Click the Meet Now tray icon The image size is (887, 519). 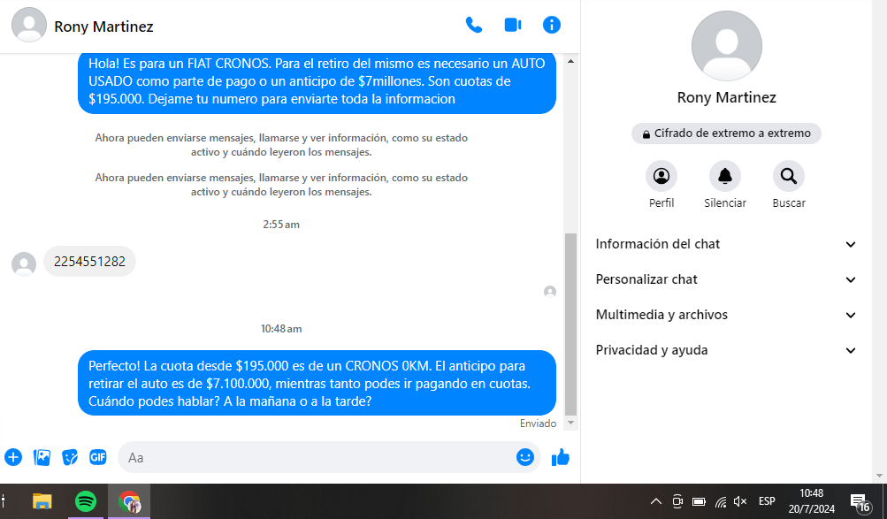[677, 501]
